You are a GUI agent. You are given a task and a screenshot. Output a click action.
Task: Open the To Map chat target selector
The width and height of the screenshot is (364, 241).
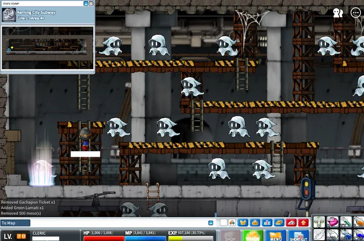[x=15, y=223]
